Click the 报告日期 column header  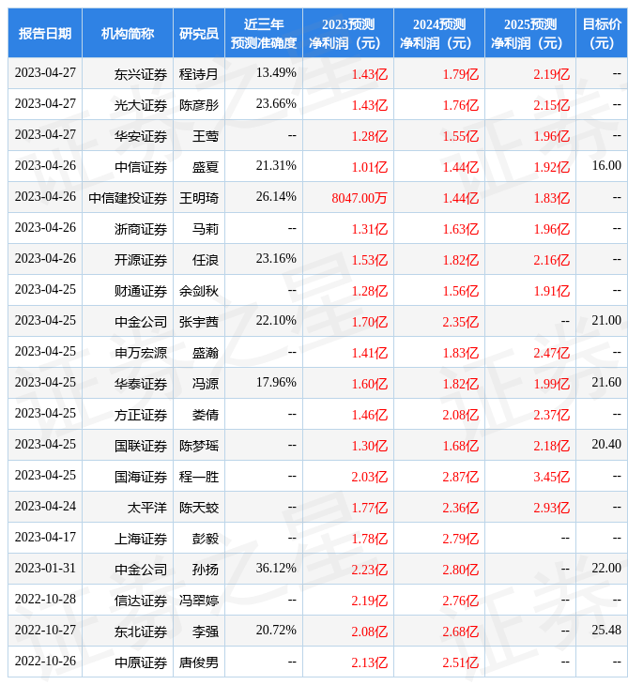pos(45,33)
